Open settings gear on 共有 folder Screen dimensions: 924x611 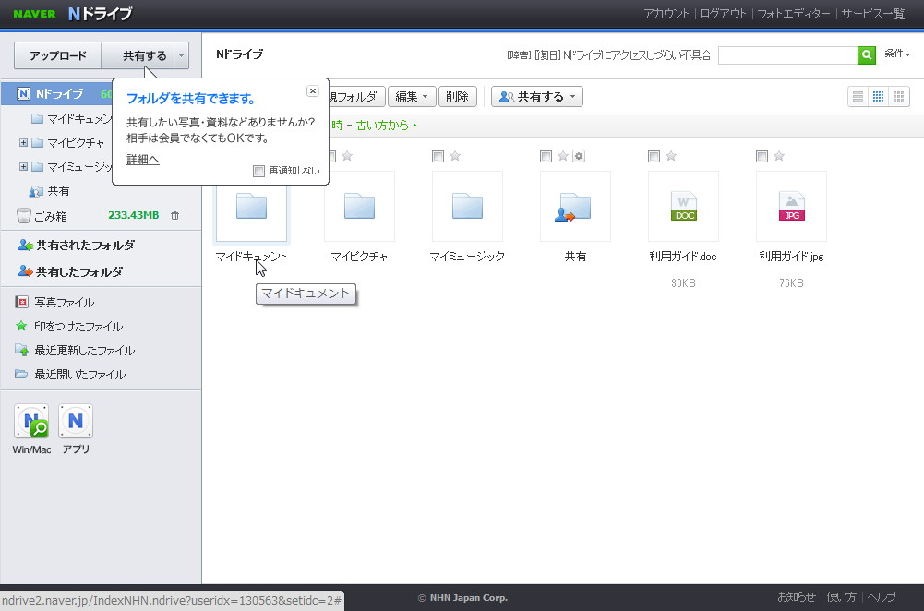tap(579, 156)
